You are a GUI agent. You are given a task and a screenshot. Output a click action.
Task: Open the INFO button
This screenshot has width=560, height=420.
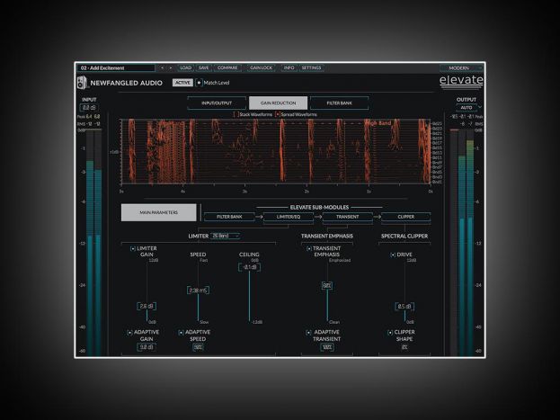click(289, 68)
